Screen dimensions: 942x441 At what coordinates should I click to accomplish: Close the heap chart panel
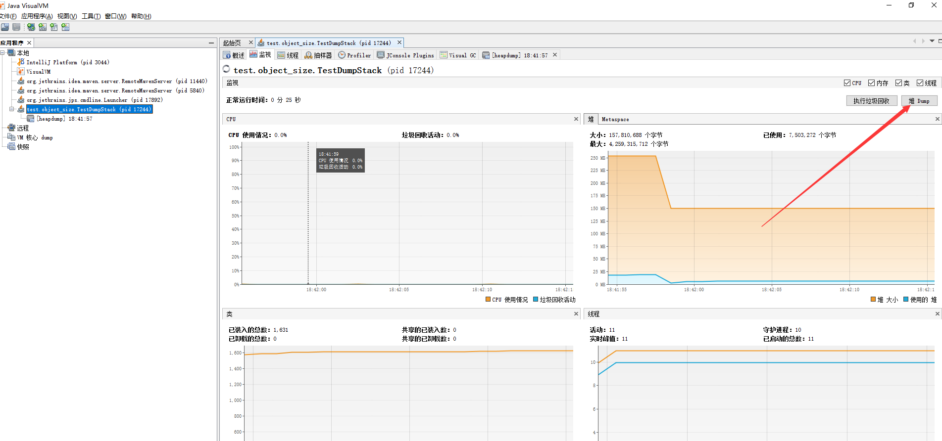937,119
